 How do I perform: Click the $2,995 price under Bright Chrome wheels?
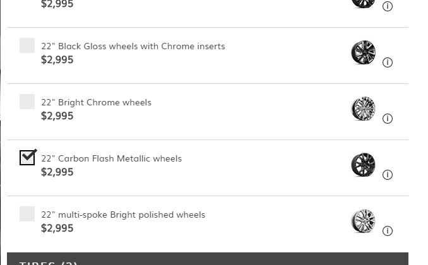click(x=57, y=116)
